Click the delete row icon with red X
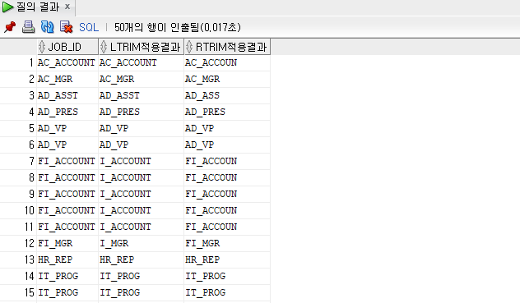The height and width of the screenshot is (303, 520). point(66,27)
